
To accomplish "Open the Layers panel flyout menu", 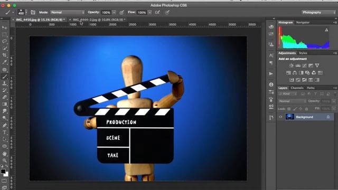I will (335, 88).
